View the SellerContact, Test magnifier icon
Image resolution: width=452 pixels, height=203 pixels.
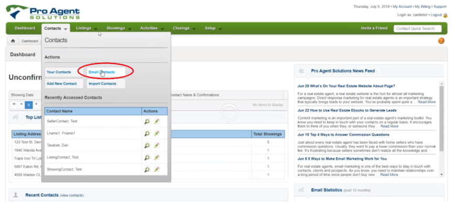pyautogui.click(x=147, y=121)
